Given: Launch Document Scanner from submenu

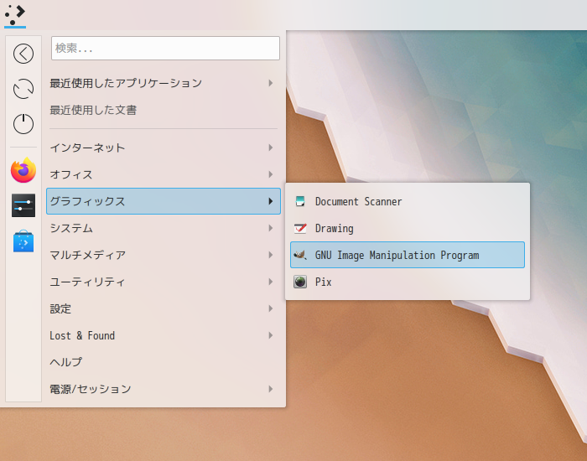Looking at the screenshot, I should pyautogui.click(x=408, y=201).
